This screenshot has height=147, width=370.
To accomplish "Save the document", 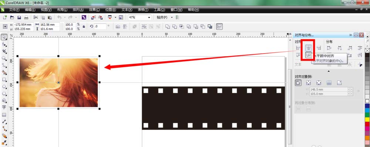I will pyautogui.click(x=19, y=17).
